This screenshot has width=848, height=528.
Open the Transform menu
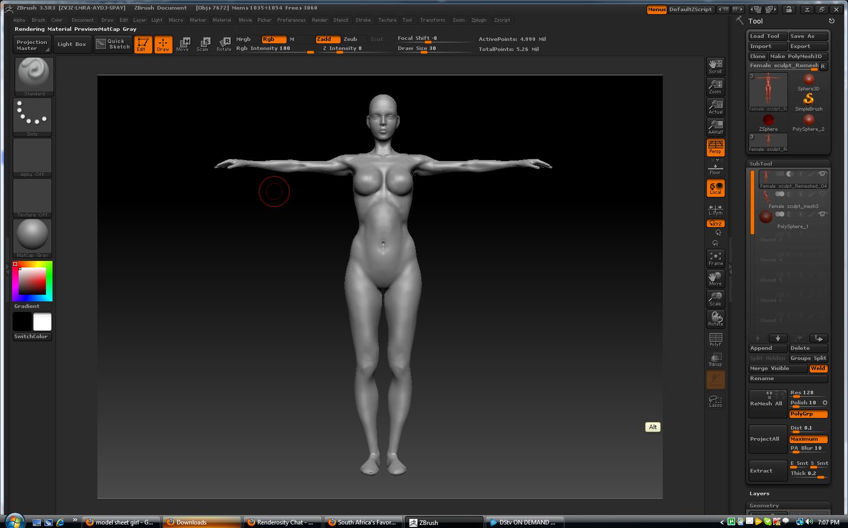click(x=433, y=20)
